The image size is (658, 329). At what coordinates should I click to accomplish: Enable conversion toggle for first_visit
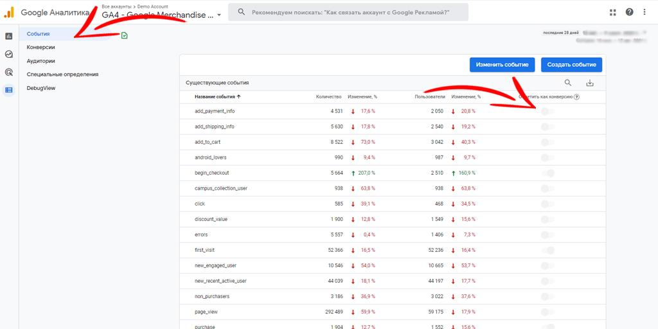[547, 250]
